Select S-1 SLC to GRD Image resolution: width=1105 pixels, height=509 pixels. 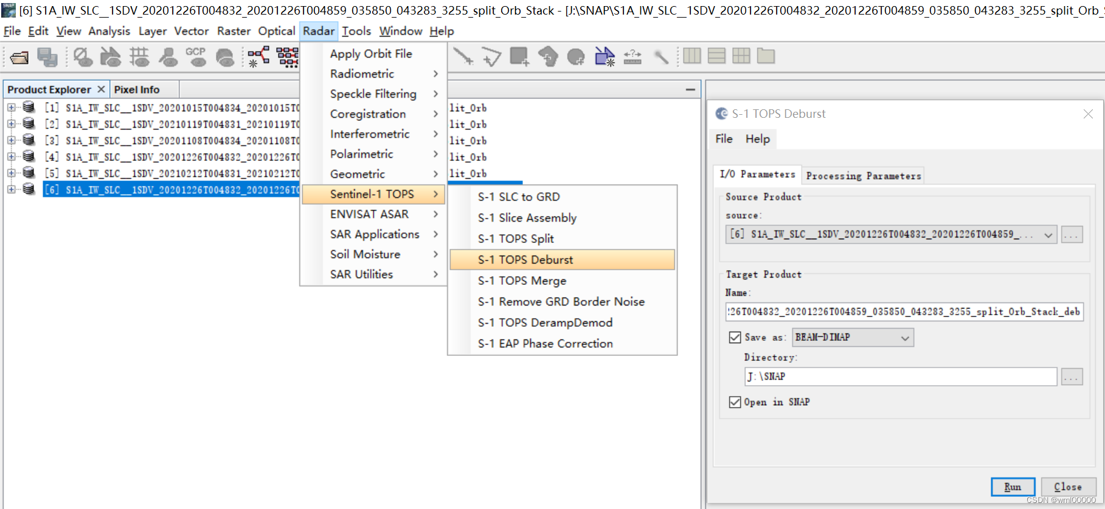click(562, 197)
